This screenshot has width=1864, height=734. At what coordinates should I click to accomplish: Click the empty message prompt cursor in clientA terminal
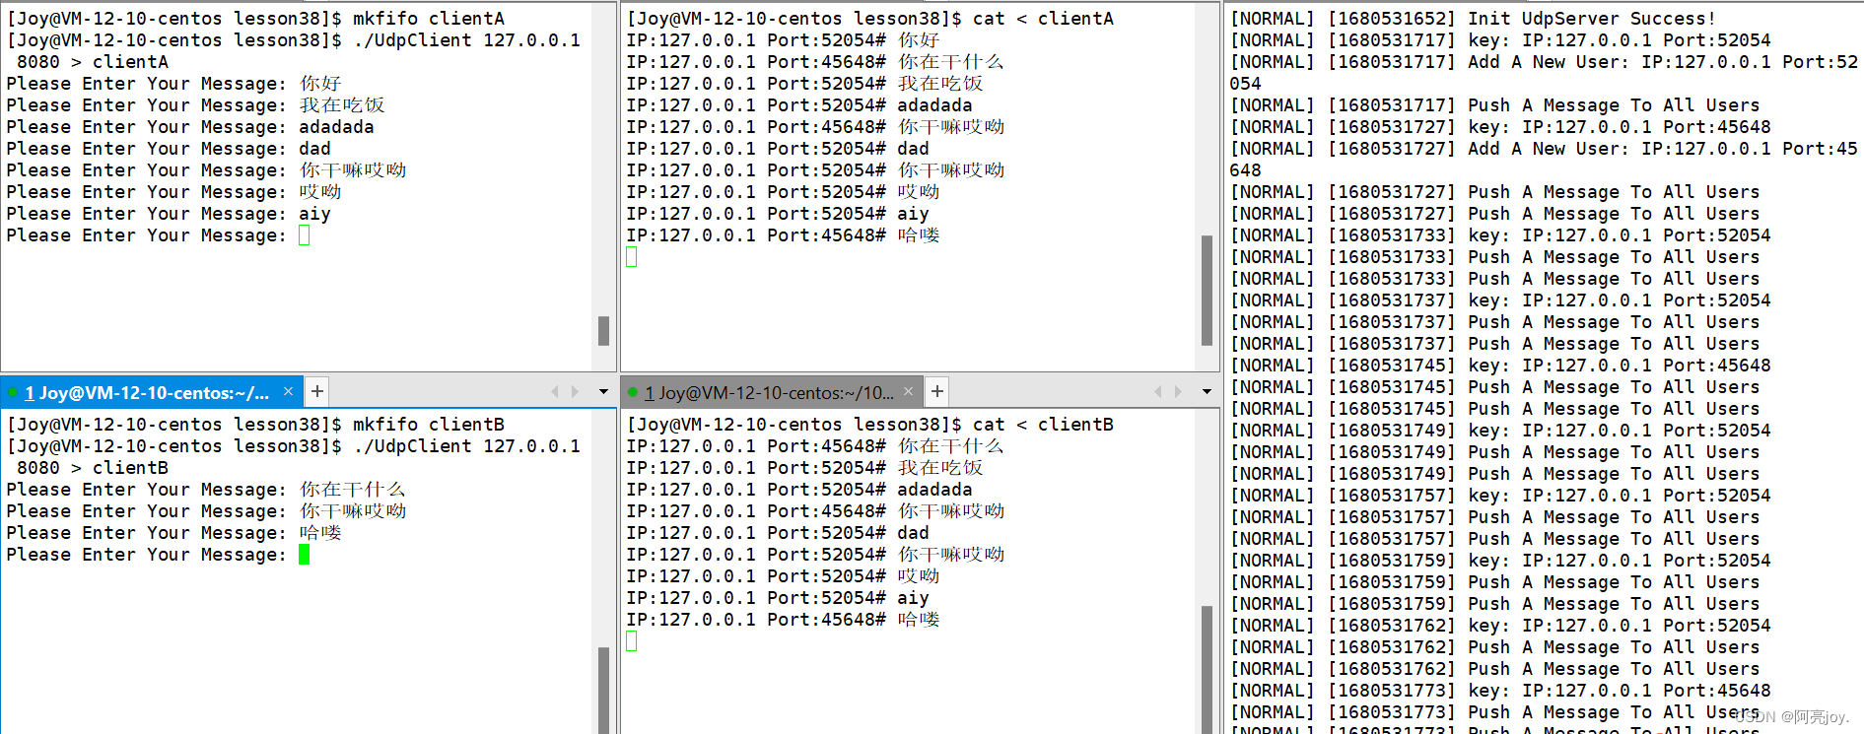[305, 235]
